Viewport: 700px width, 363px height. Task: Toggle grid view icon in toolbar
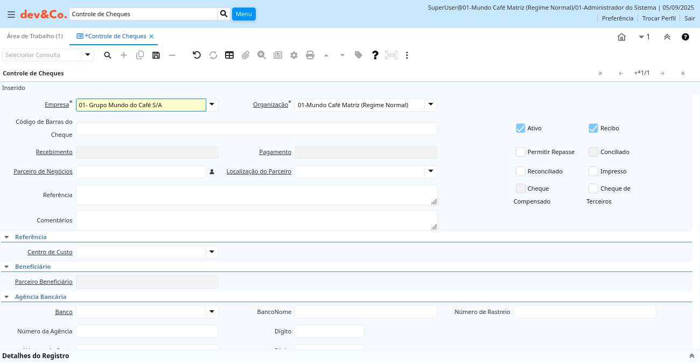(x=229, y=55)
